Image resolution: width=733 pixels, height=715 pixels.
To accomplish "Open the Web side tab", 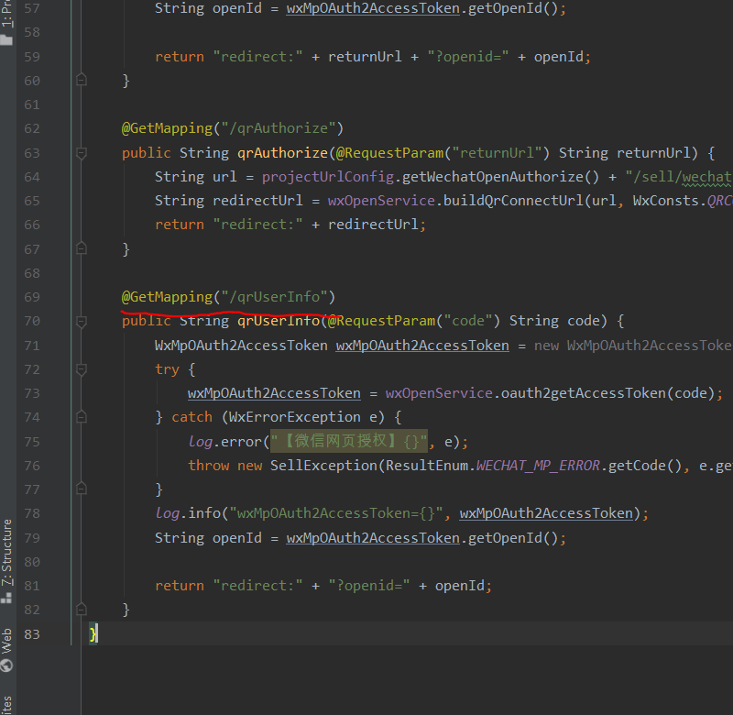I will click(x=7, y=640).
